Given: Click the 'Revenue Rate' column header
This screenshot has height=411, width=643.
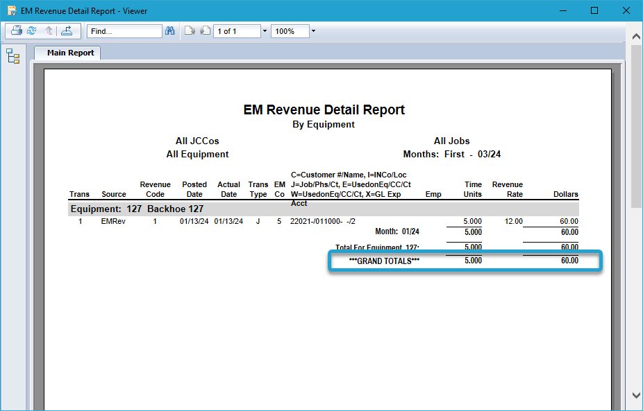Looking at the screenshot, I should 508,189.
